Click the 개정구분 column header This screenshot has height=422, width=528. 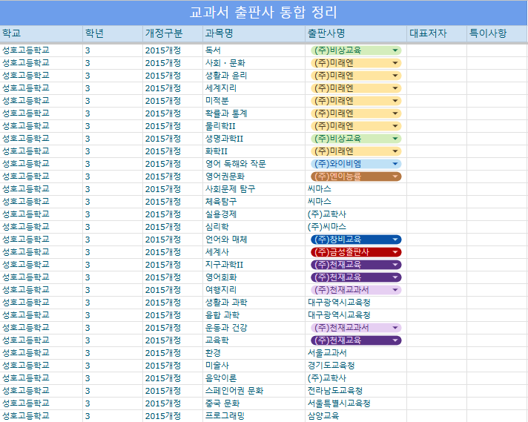(172, 33)
